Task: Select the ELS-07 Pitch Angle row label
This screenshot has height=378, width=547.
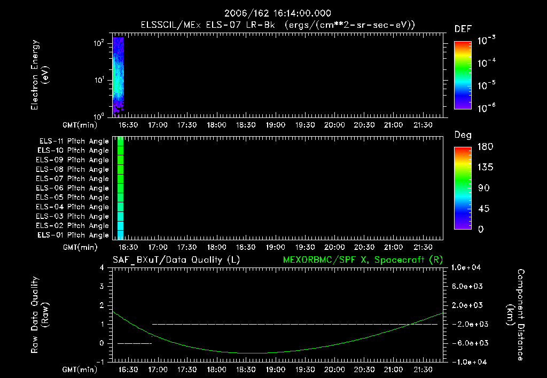Action: tap(72, 178)
